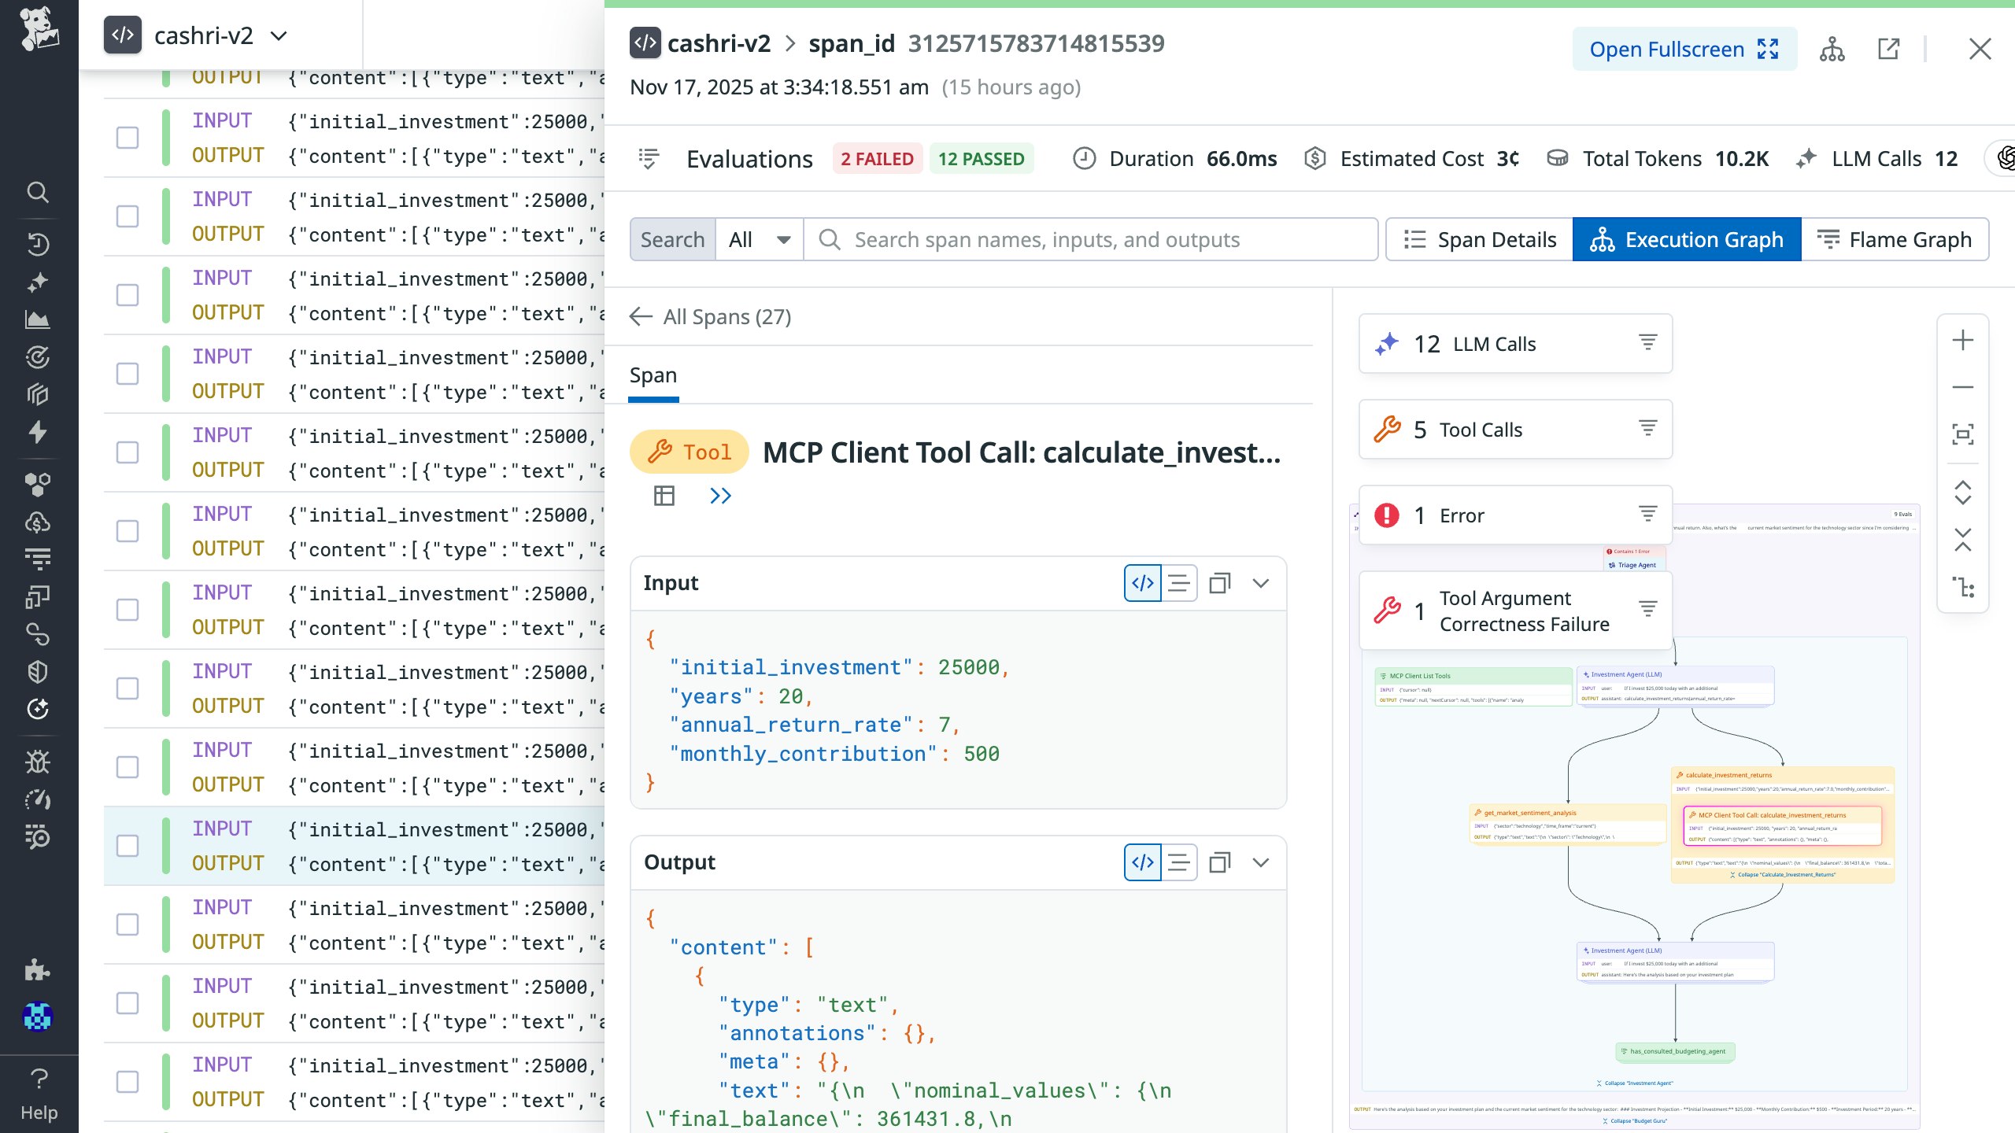This screenshot has height=1133, width=2015.
Task: Copy the Input JSON content
Action: click(x=1219, y=583)
